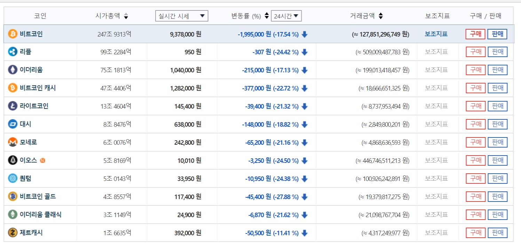The width and height of the screenshot is (521, 245).
Task: Click the EOS coin icon
Action: 13,160
